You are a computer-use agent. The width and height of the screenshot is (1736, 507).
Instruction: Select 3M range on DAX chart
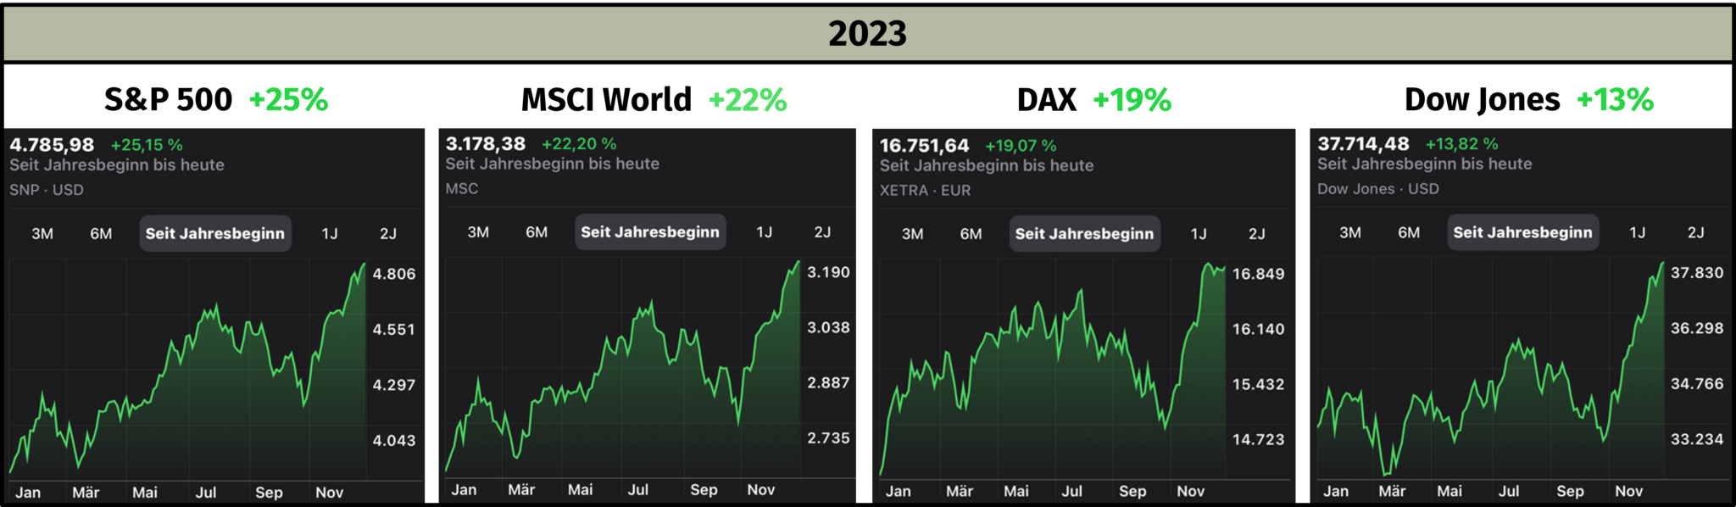(x=913, y=234)
